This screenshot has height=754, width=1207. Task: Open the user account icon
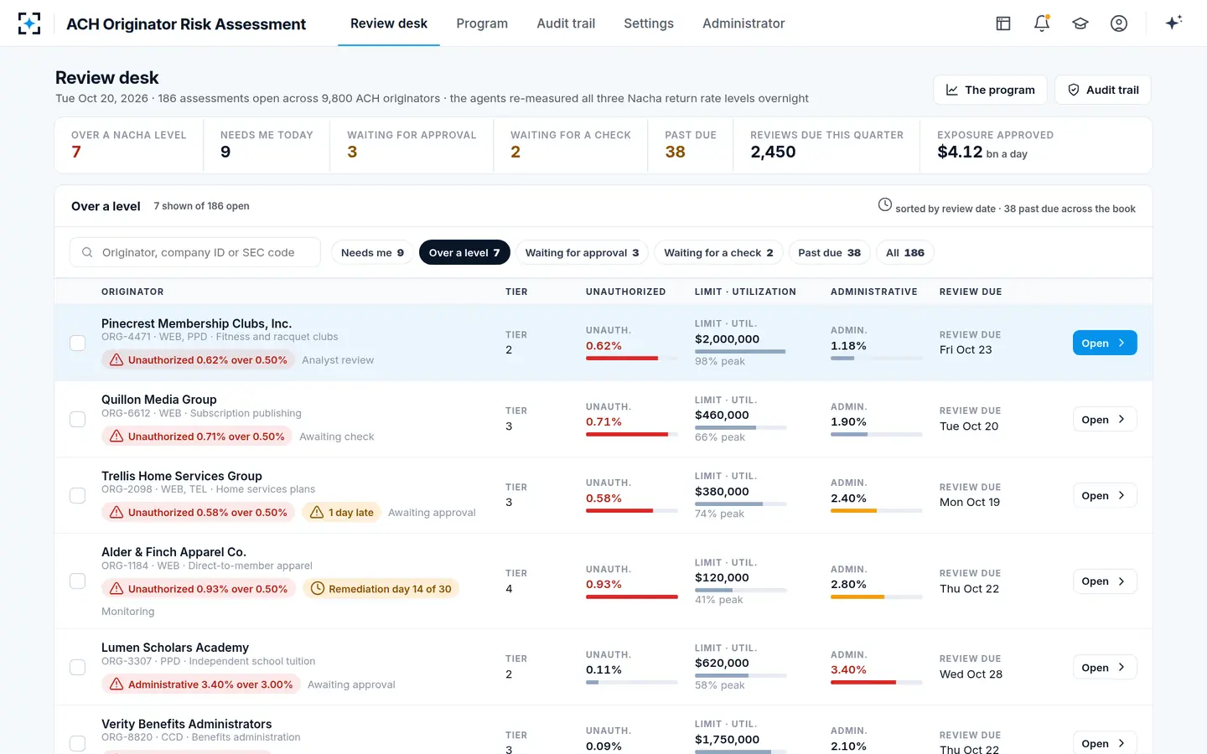[x=1119, y=23]
